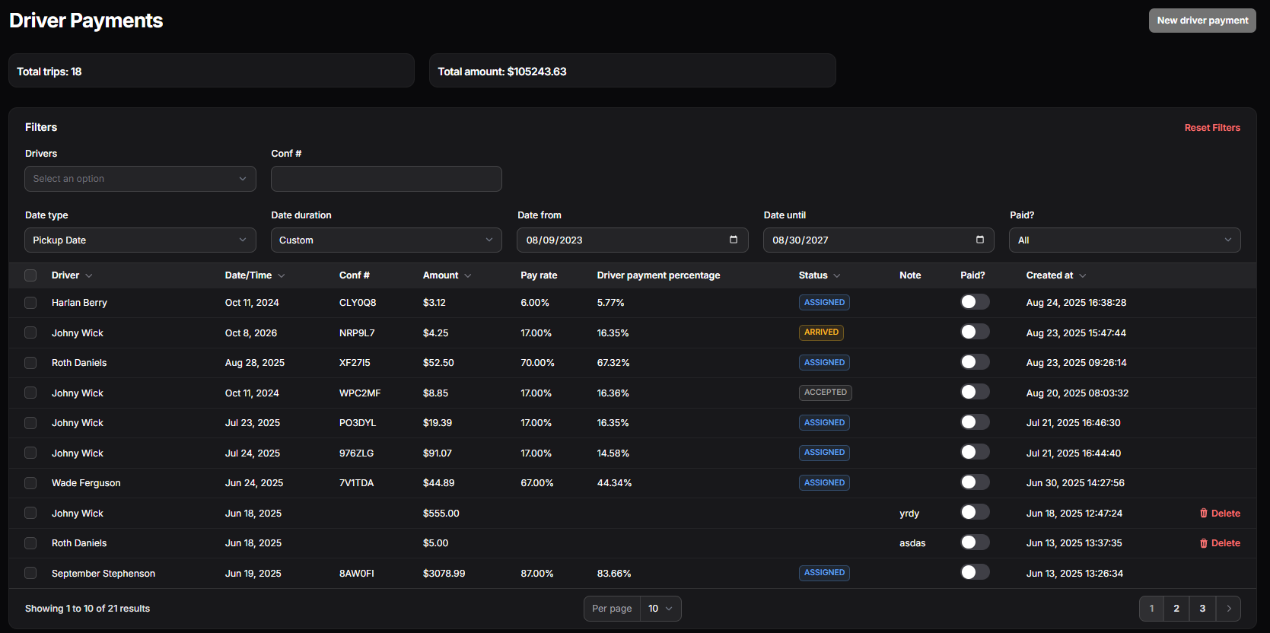This screenshot has width=1270, height=633.
Task: Open the Paid? filter dropdown
Action: [x=1124, y=240]
